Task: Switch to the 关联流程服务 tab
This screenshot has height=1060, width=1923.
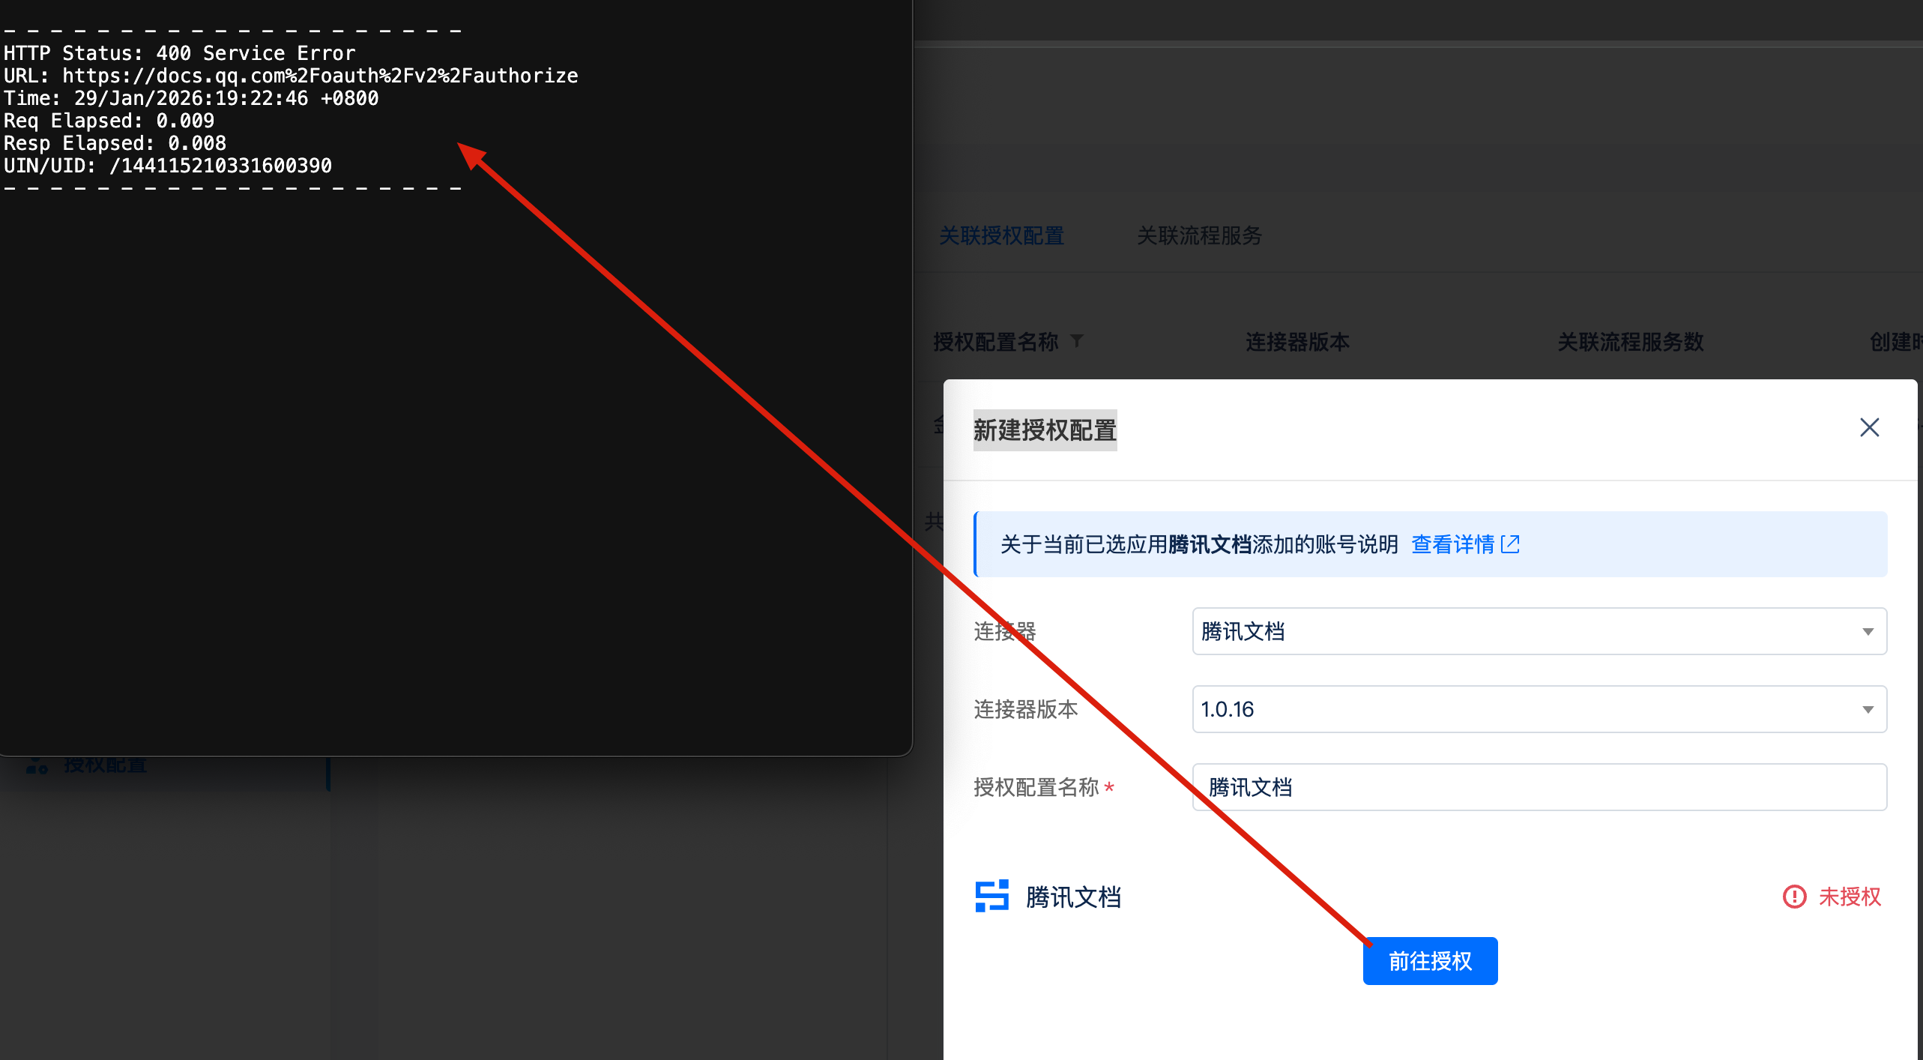Action: pyautogui.click(x=1199, y=236)
